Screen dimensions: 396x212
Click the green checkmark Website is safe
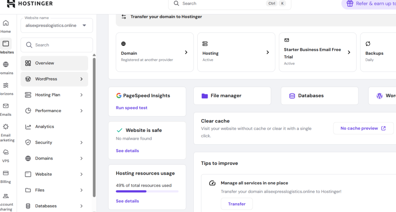pos(119,130)
